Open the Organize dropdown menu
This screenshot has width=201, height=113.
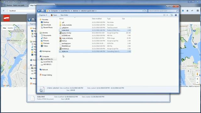[43, 15]
